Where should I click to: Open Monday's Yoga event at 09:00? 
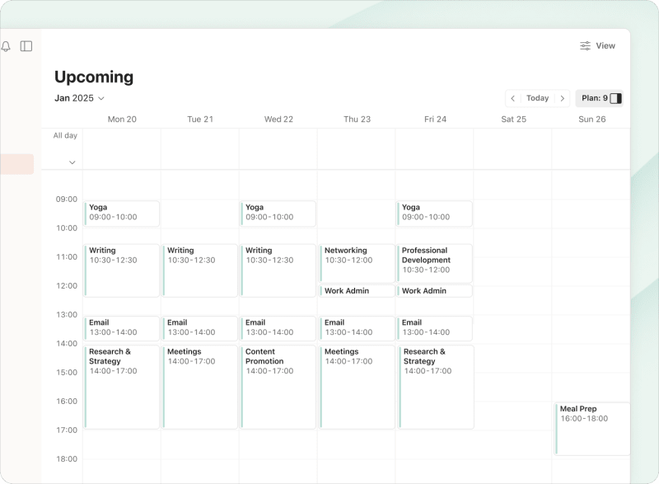click(122, 213)
